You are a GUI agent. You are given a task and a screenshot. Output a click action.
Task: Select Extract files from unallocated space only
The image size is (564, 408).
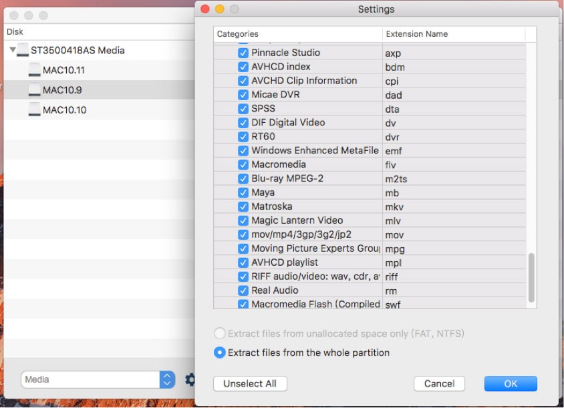click(220, 334)
